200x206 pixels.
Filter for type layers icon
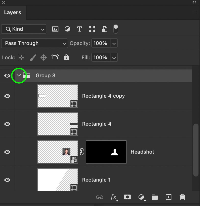80,29
